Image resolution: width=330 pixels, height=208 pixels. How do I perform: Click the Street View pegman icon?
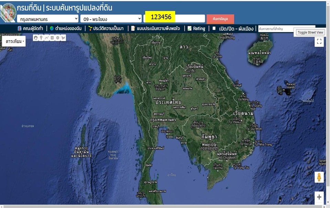319,177
